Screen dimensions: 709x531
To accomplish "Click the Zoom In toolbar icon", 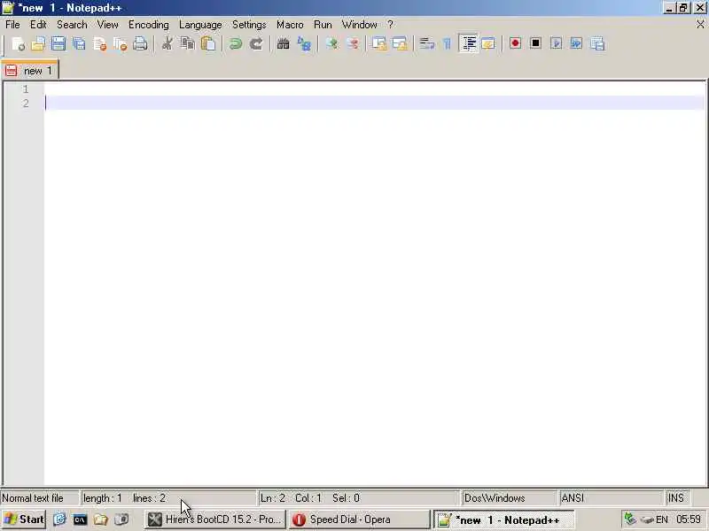I will click(331, 43).
